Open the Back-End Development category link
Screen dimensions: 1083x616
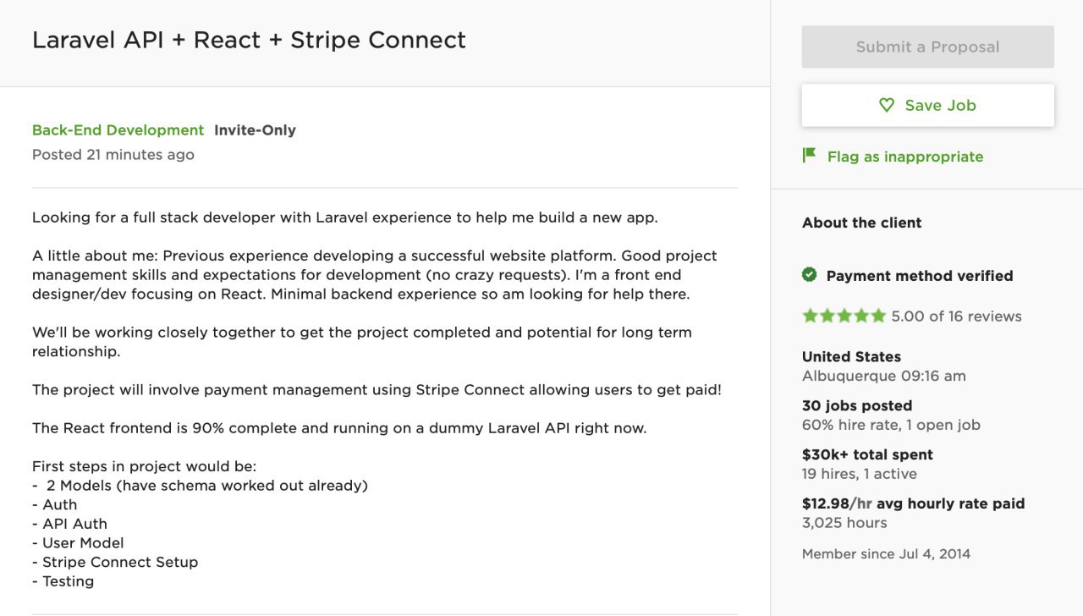coord(118,130)
